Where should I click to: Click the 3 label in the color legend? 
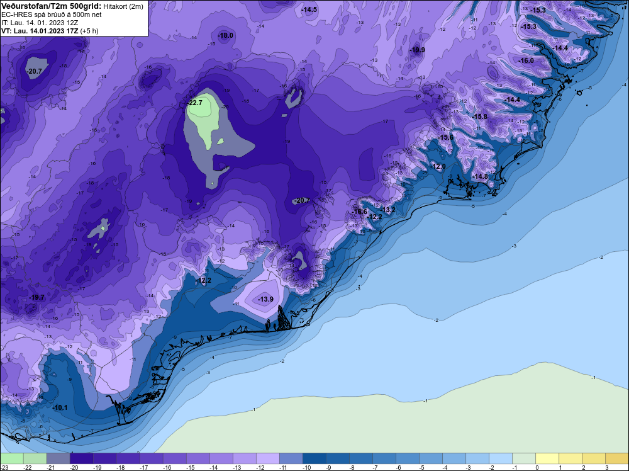point(606,467)
